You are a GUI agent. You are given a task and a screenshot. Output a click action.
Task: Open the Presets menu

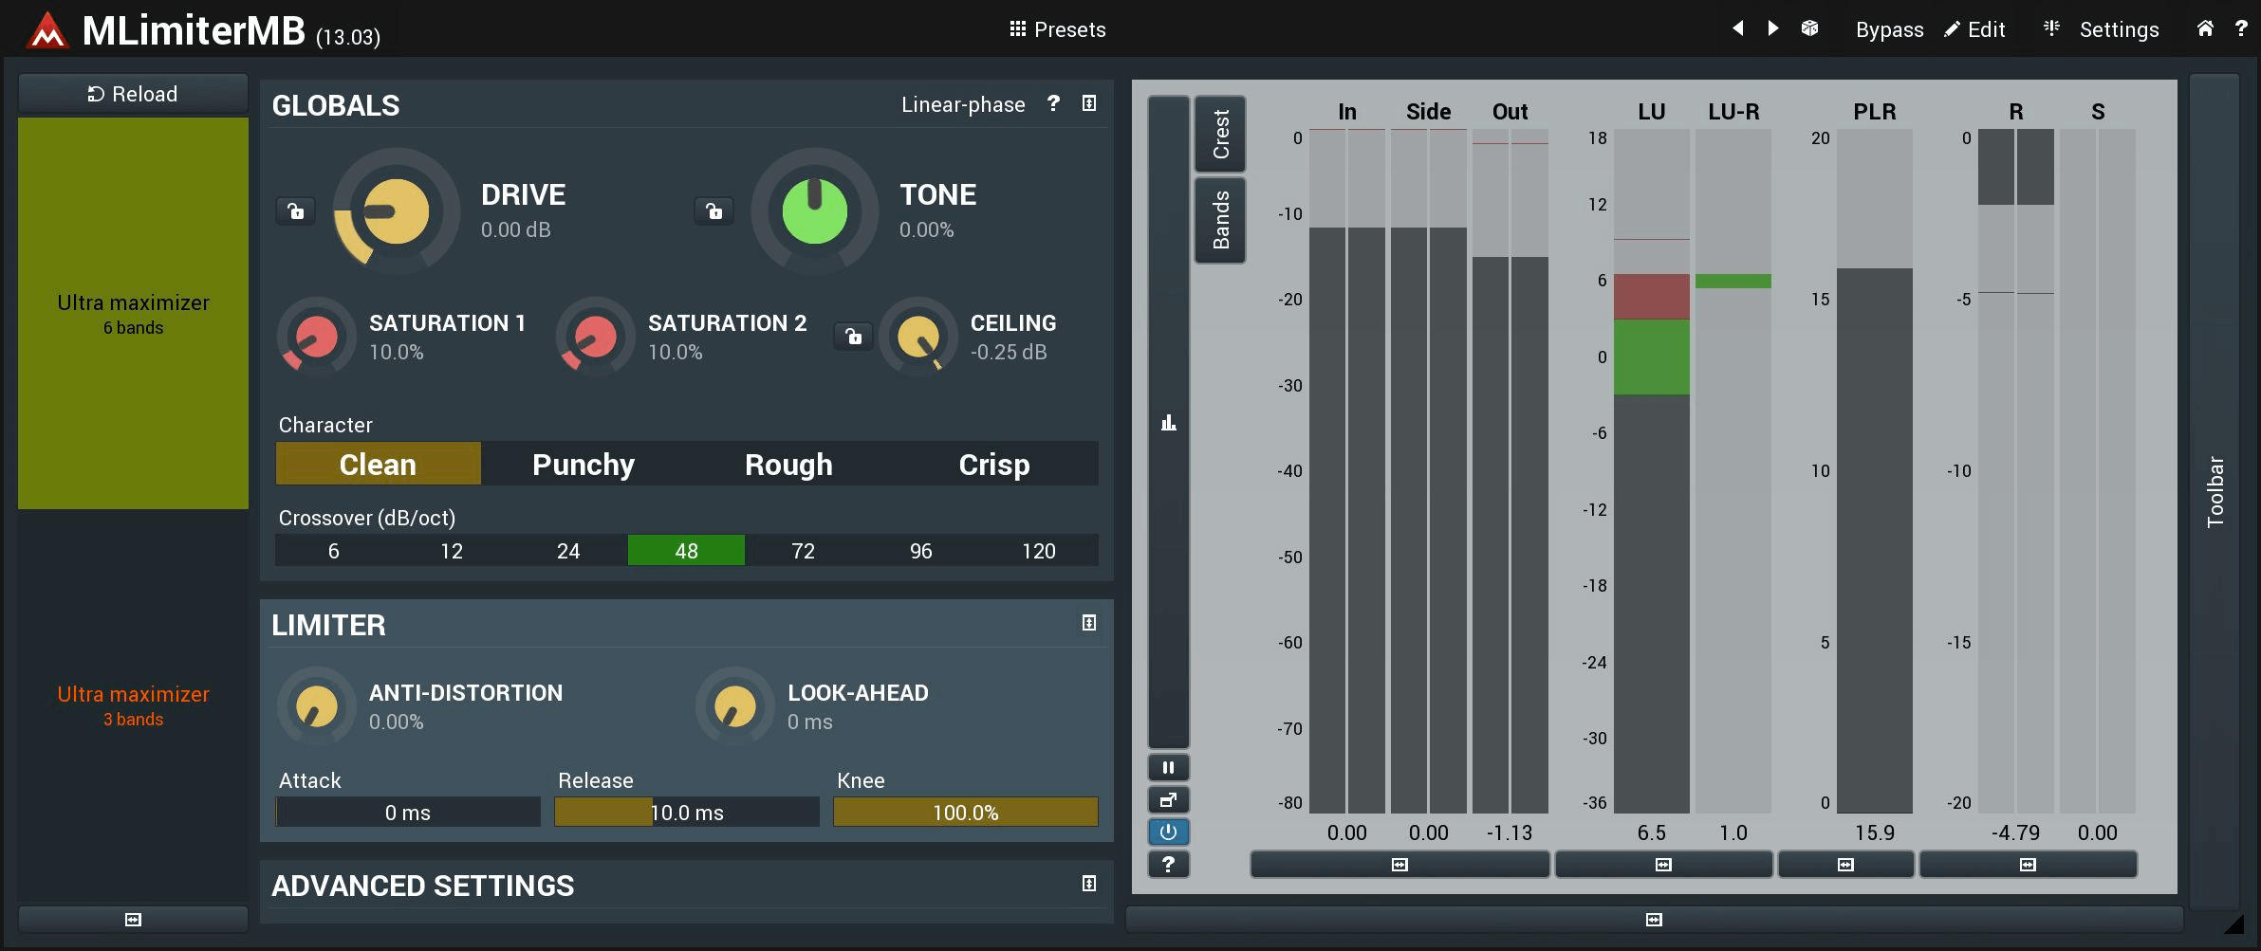1058,29
